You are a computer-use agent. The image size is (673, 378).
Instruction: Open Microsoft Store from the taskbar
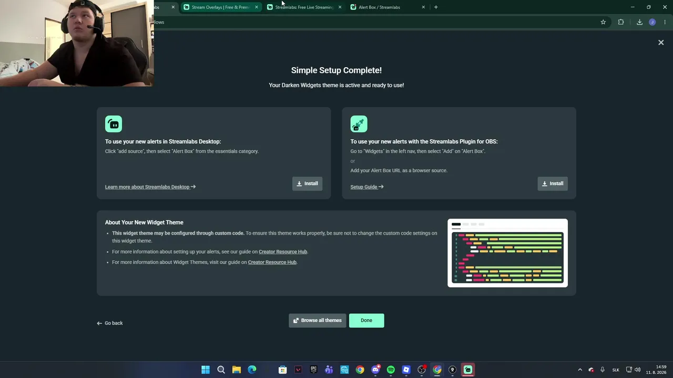point(283,370)
